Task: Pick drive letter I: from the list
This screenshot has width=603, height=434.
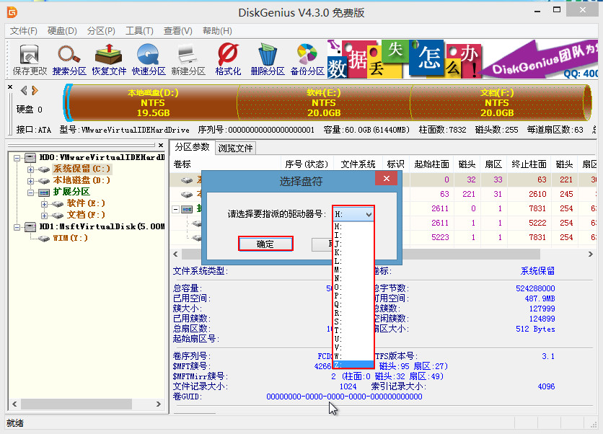Action: click(x=353, y=235)
